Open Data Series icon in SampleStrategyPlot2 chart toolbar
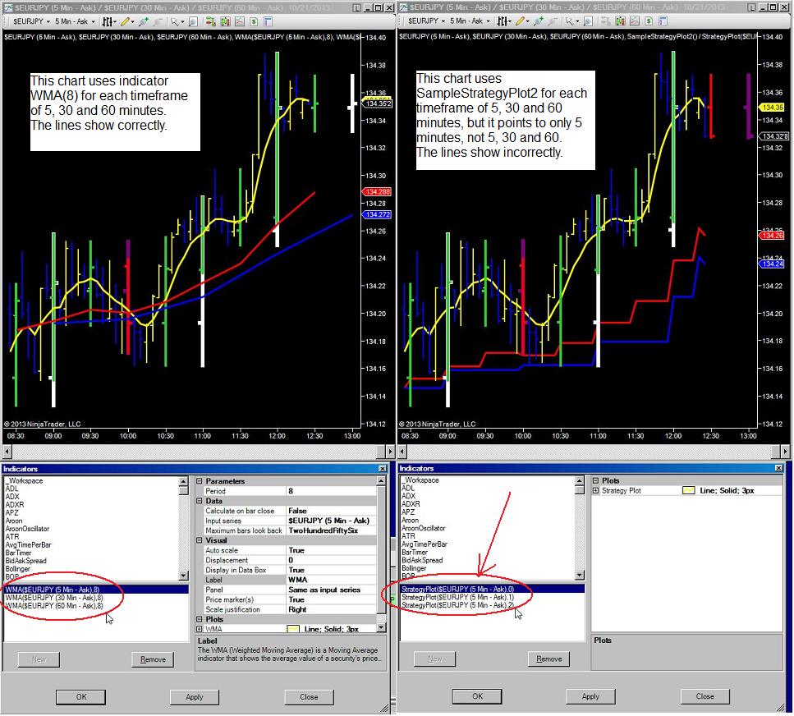 point(620,21)
